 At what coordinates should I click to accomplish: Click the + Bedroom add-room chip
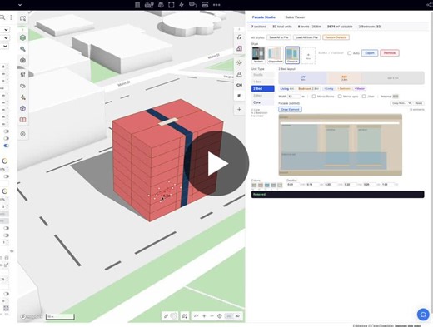pyautogui.click(x=344, y=88)
